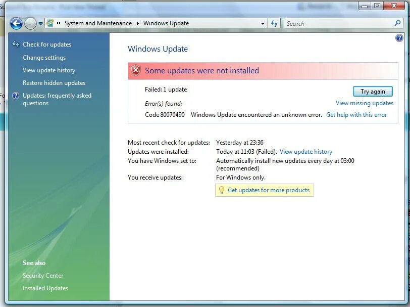Open View update history in sidebar
410x307 pixels.
click(x=49, y=70)
